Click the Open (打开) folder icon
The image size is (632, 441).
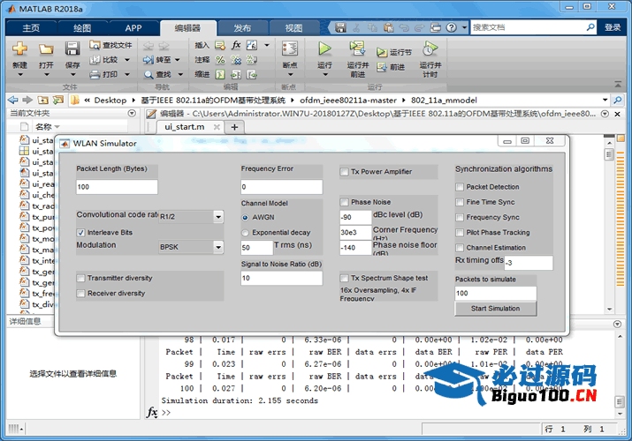(46, 49)
